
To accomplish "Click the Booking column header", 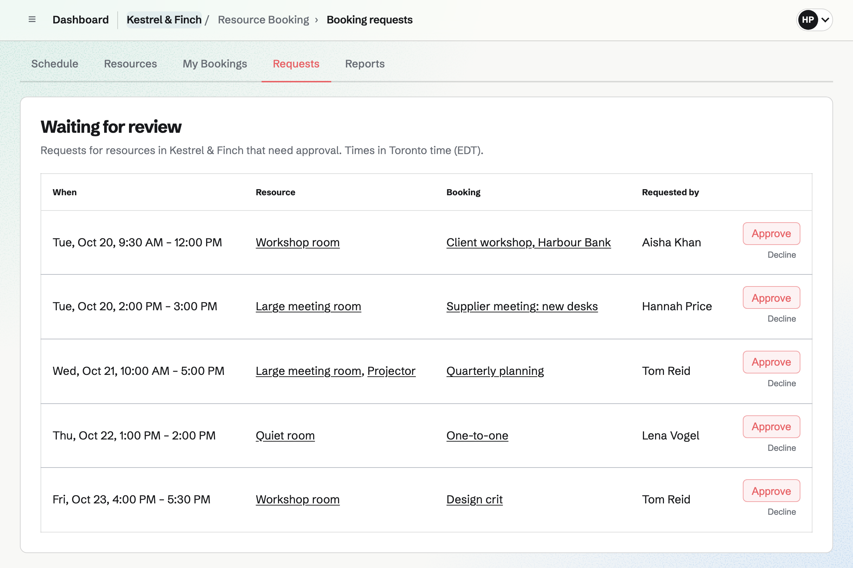I will pos(463,192).
